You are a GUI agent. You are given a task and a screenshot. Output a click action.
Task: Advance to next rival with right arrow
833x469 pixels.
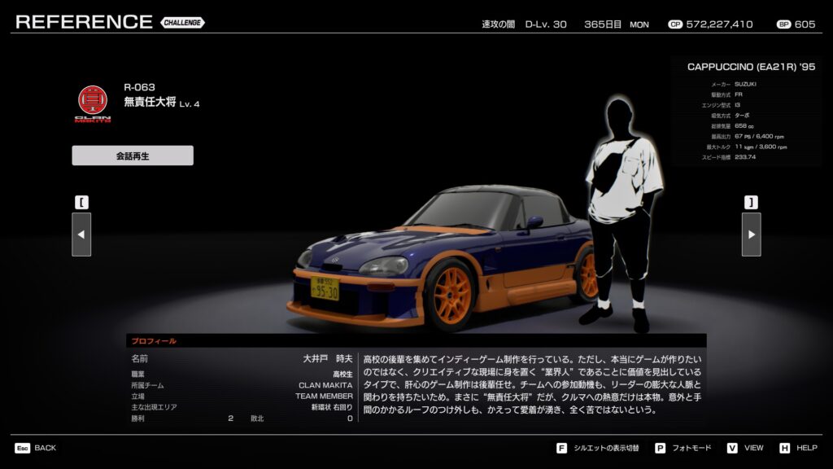pyautogui.click(x=751, y=234)
